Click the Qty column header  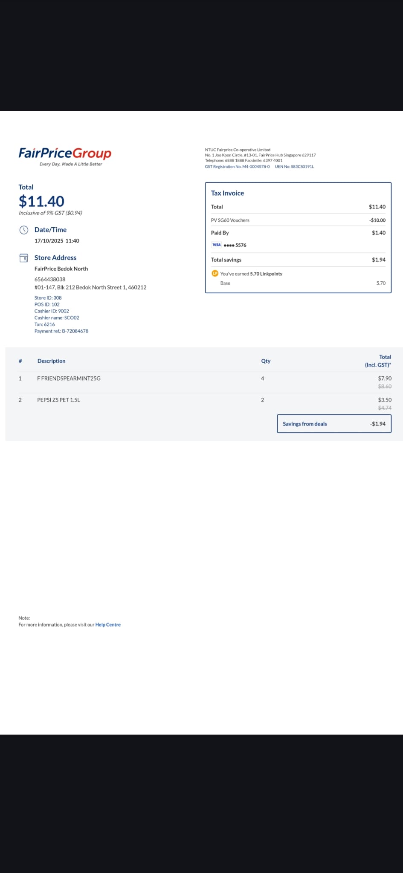click(x=266, y=361)
